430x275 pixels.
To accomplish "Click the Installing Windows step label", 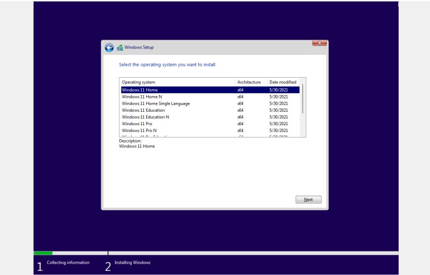I will (x=133, y=262).
